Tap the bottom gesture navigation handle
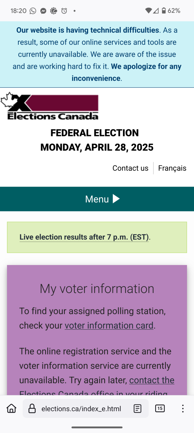Viewport: 194px width, 433px height. point(97,427)
